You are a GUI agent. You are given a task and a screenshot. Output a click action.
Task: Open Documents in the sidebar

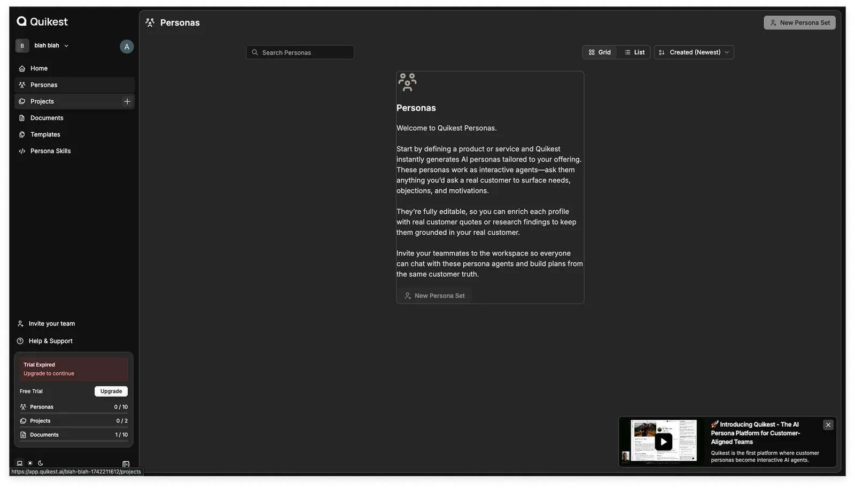74,118
